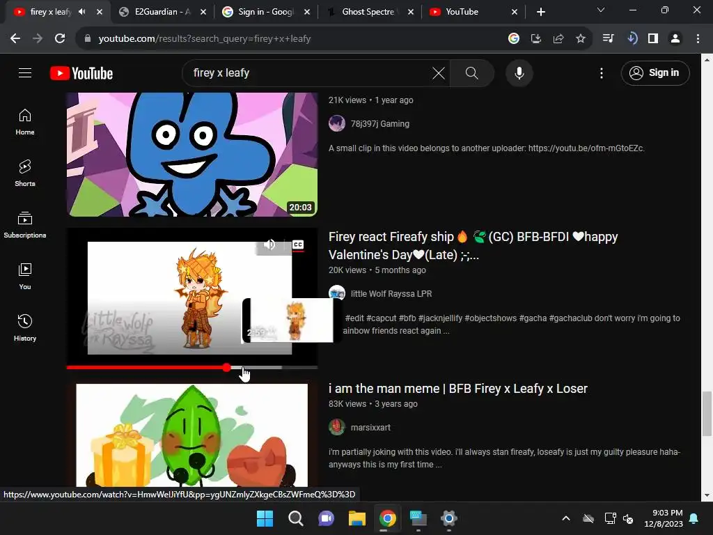Open i am the man meme video title
The image size is (713, 535).
pyautogui.click(x=458, y=389)
